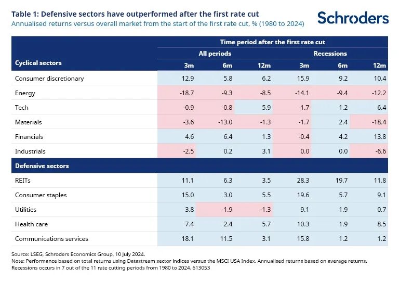Select the Consumer discretionary row label
Image resolution: width=400 pixels, height=281 pixels.
pyautogui.click(x=50, y=78)
